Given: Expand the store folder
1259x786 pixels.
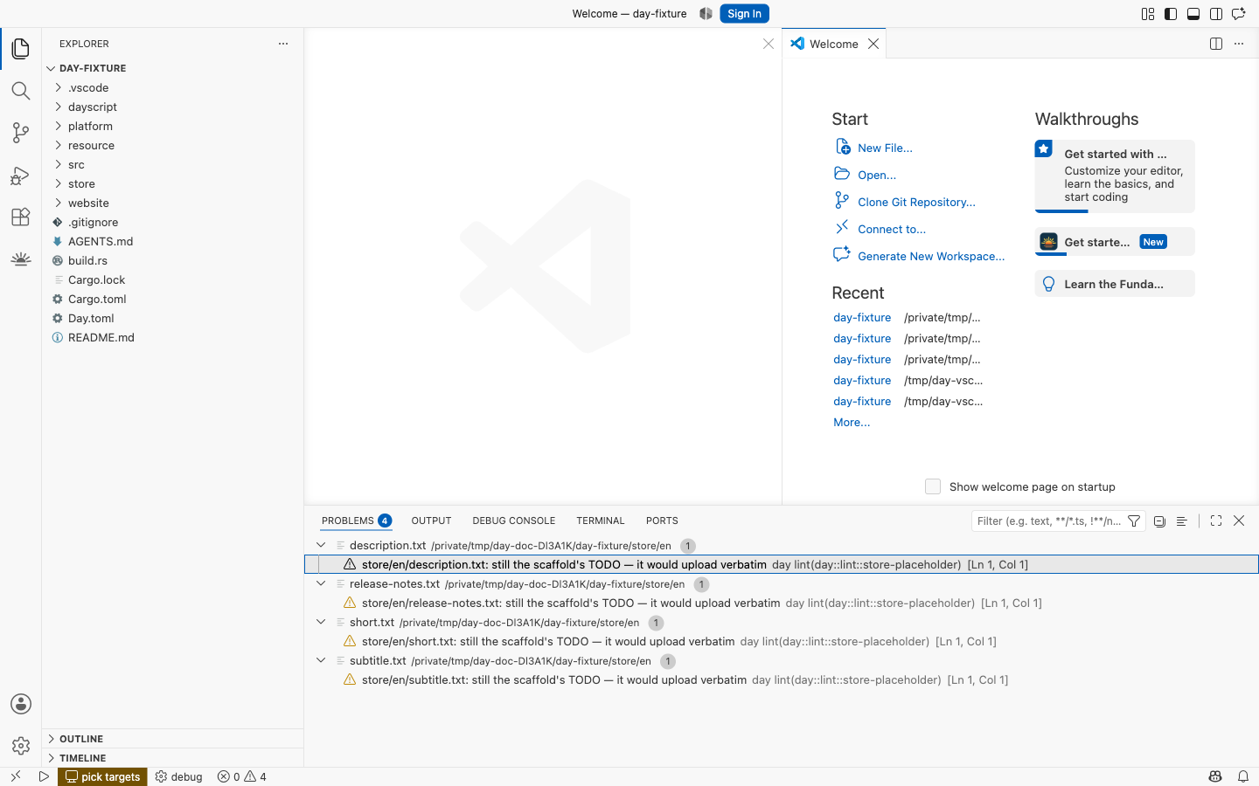Looking at the screenshot, I should (58, 183).
